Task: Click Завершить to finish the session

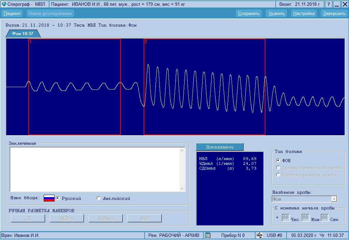Action: pos(334,14)
